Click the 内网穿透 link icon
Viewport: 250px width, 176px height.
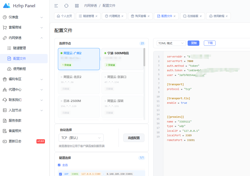[x=5, y=38]
